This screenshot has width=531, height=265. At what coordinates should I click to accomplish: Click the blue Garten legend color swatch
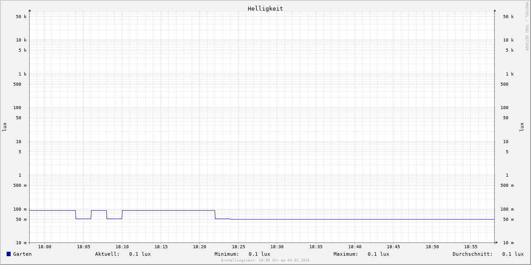(8, 254)
